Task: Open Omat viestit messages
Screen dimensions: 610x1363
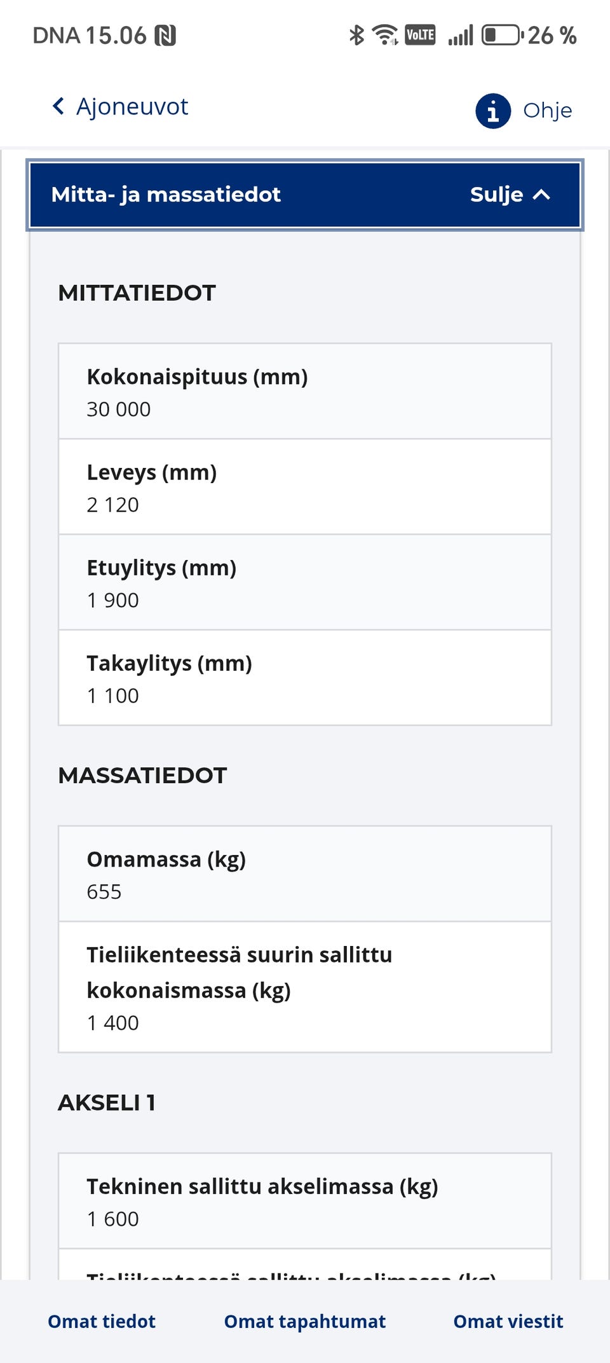Action: (x=508, y=1320)
